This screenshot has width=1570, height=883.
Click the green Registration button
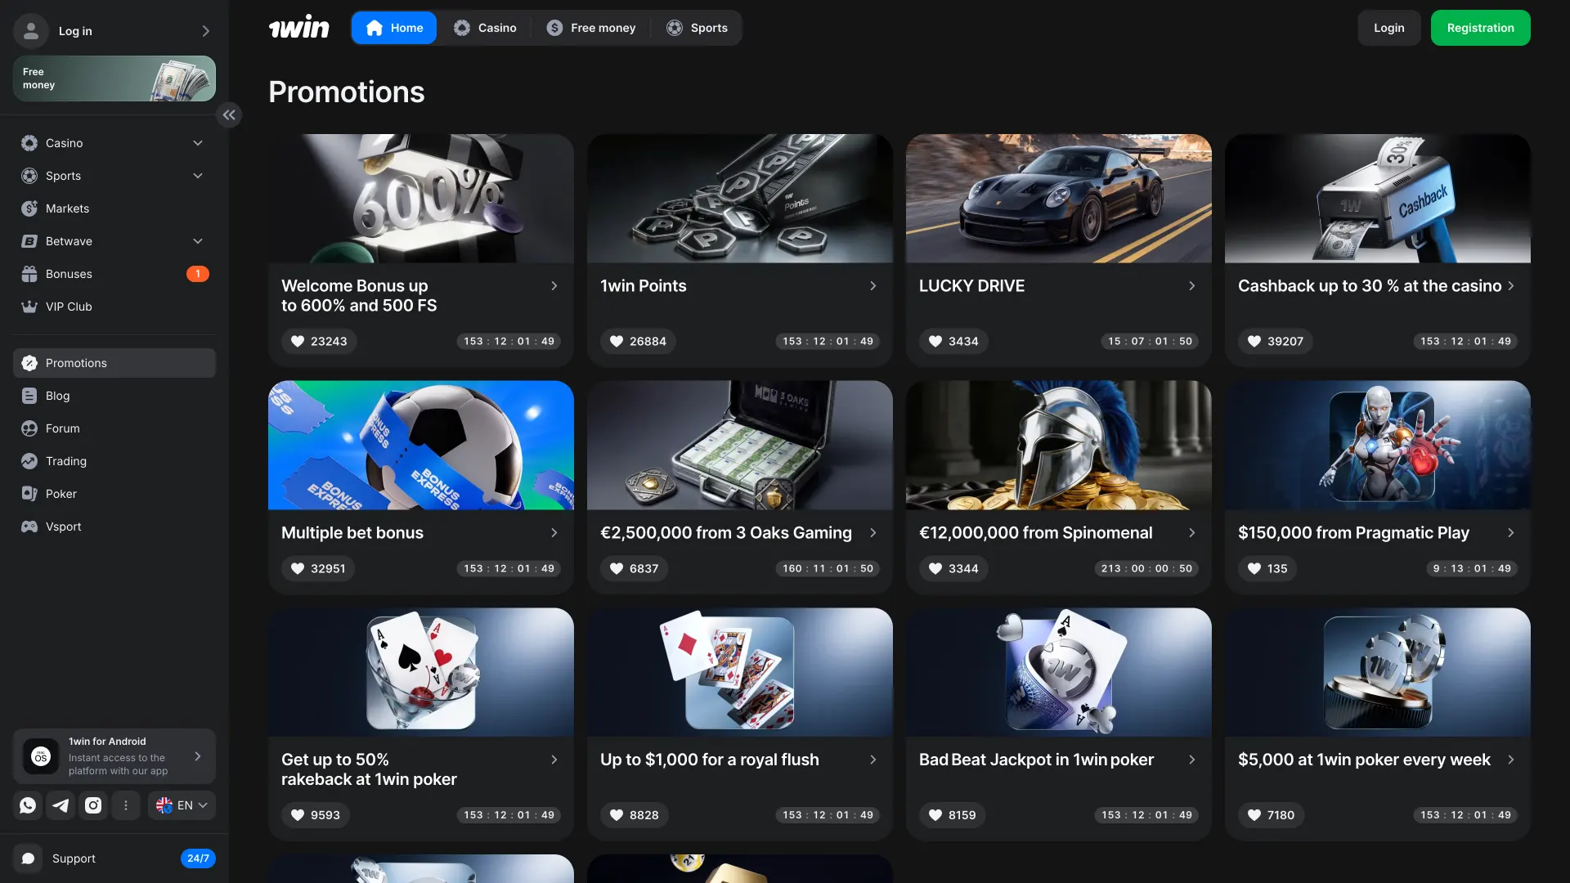[1481, 28]
